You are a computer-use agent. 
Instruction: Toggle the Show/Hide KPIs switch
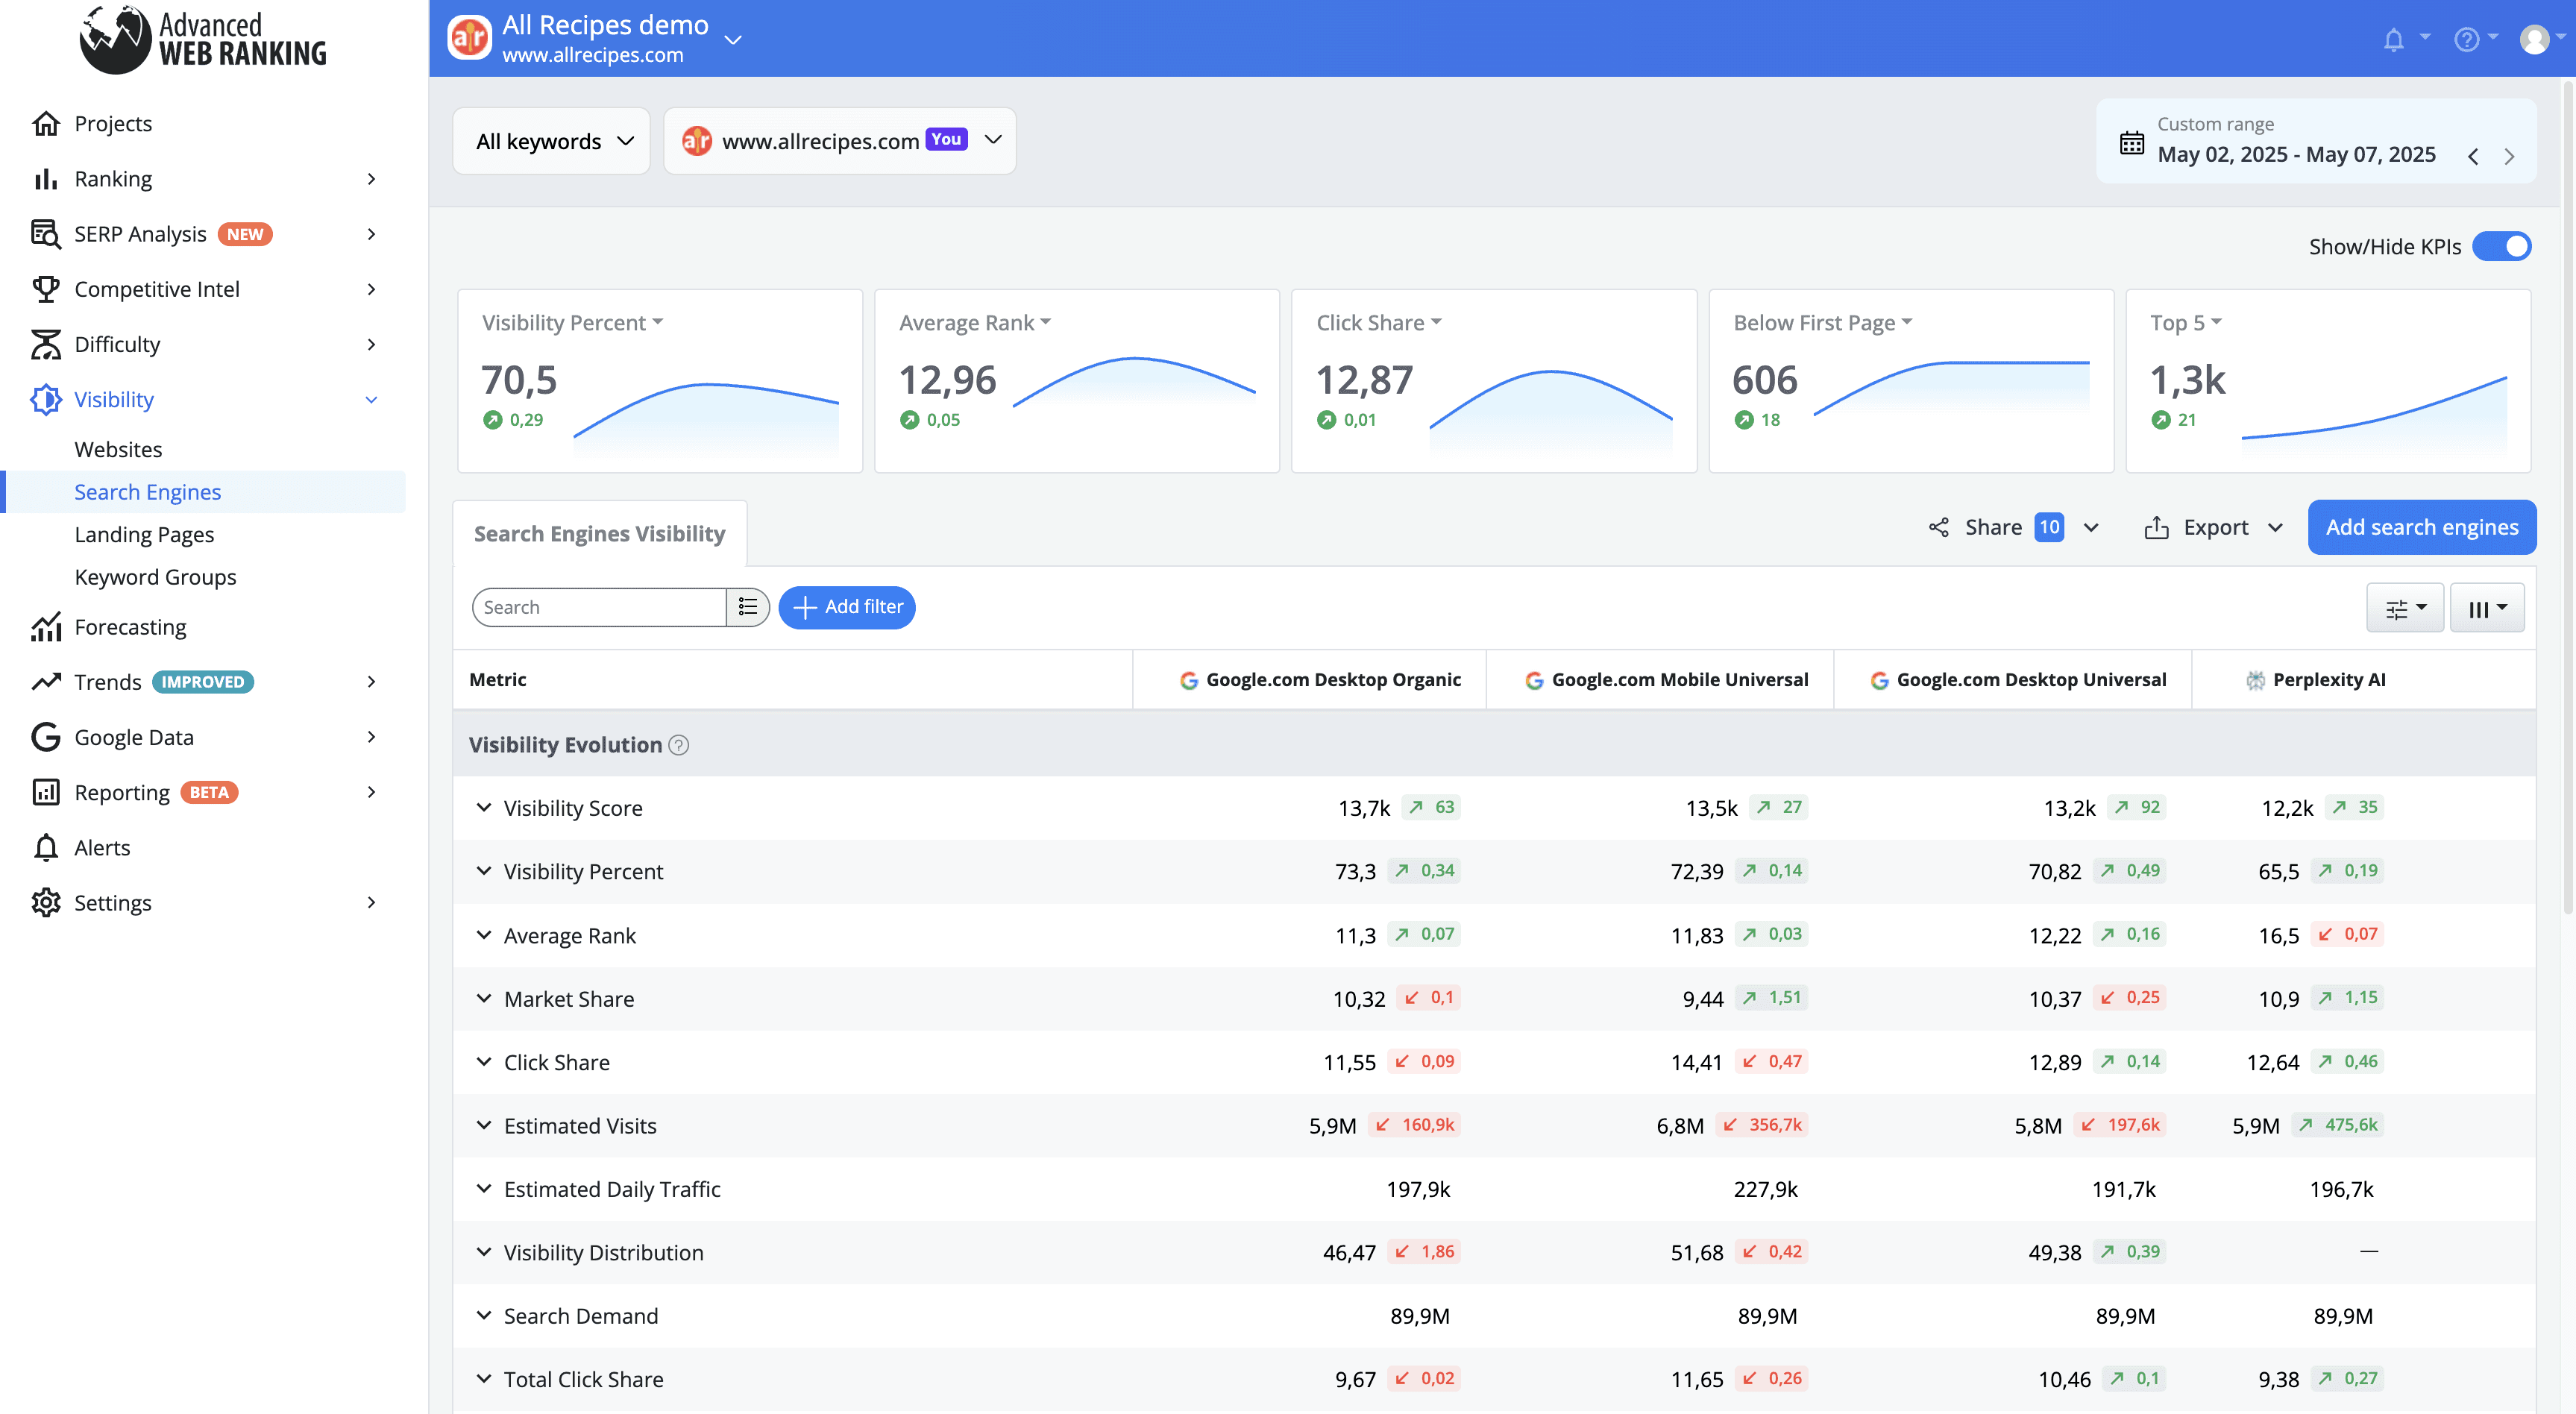[x=2501, y=246]
